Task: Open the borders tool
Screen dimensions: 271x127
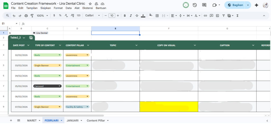Action: pos(157,16)
